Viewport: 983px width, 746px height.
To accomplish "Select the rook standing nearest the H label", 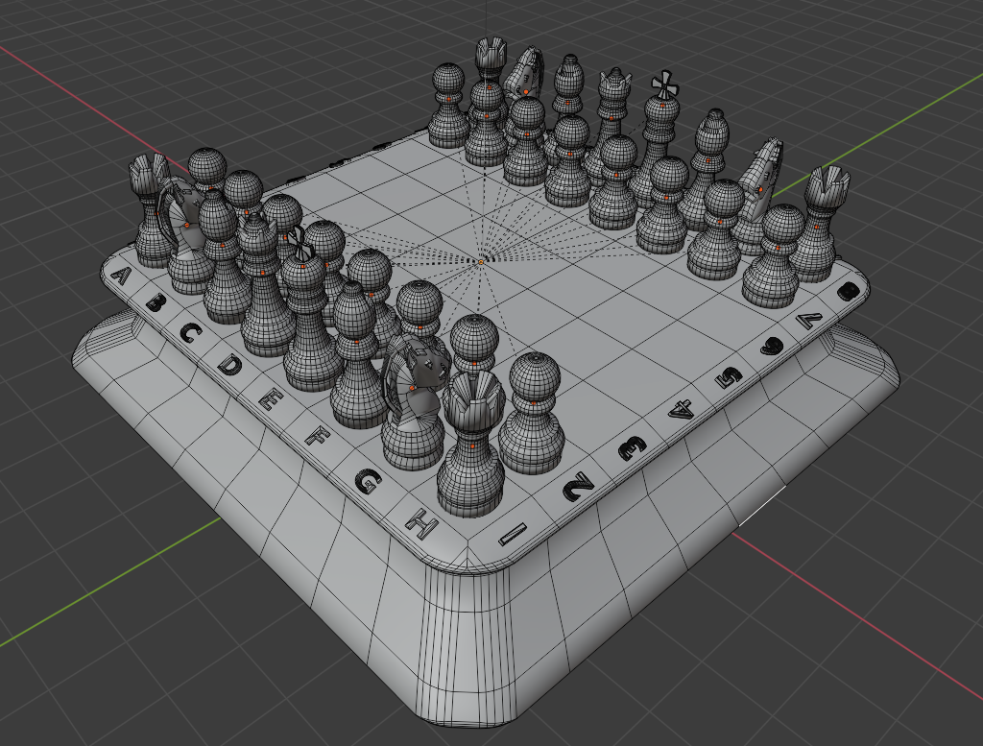I will 470,445.
